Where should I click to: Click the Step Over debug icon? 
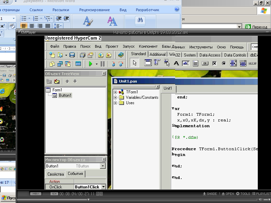click(121, 64)
